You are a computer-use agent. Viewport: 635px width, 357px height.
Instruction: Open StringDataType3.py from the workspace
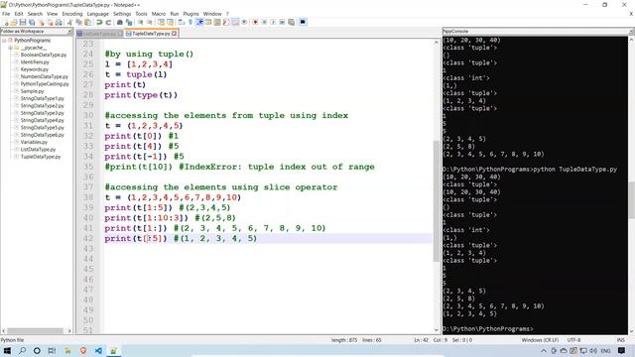point(42,113)
